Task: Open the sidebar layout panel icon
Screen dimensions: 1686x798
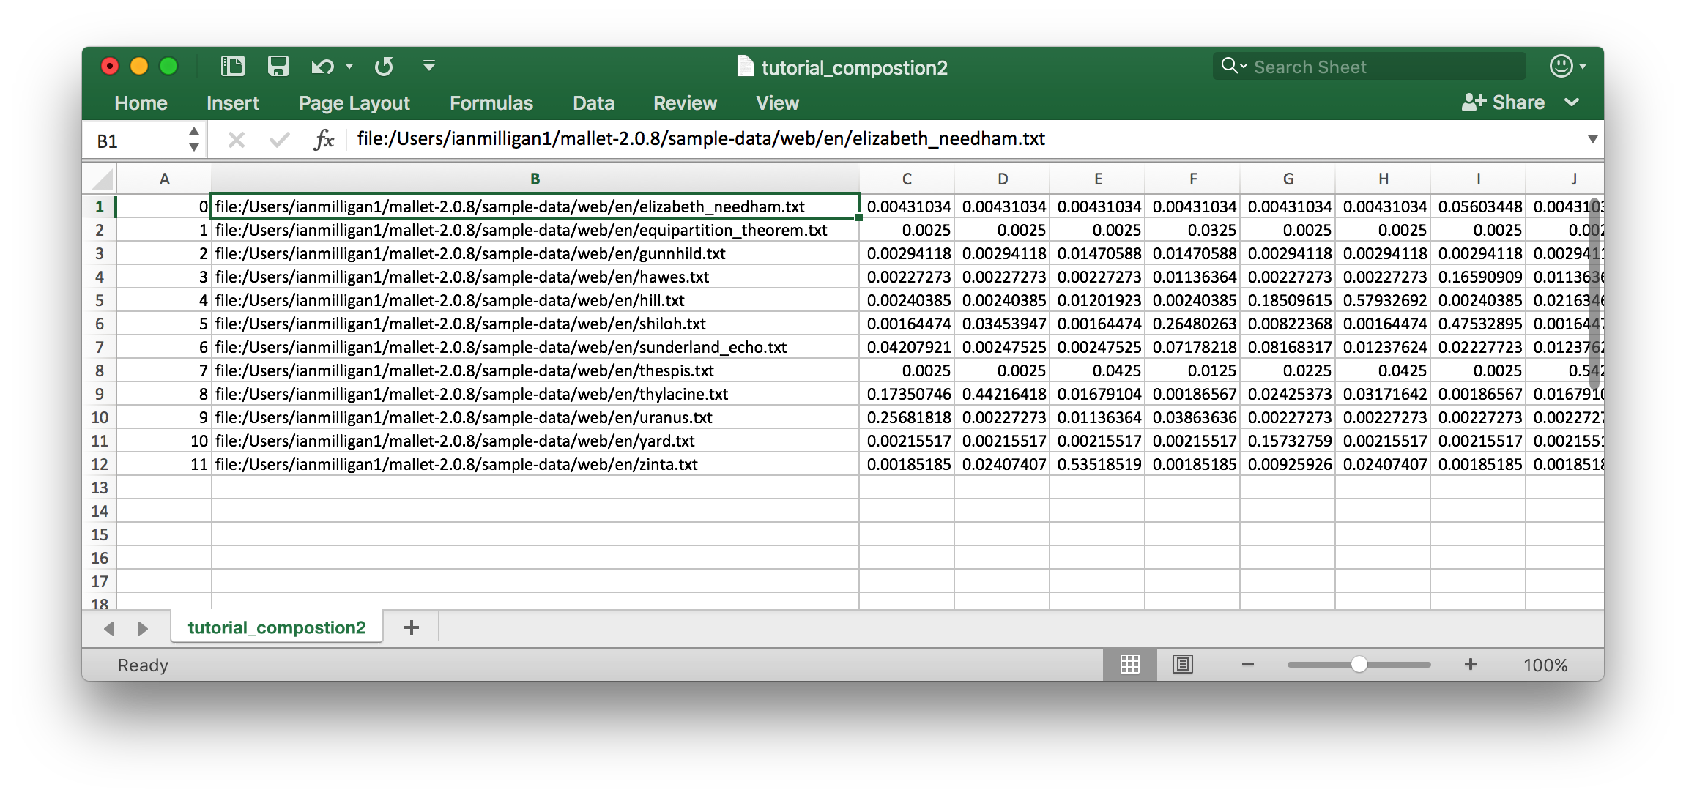Action: (233, 67)
